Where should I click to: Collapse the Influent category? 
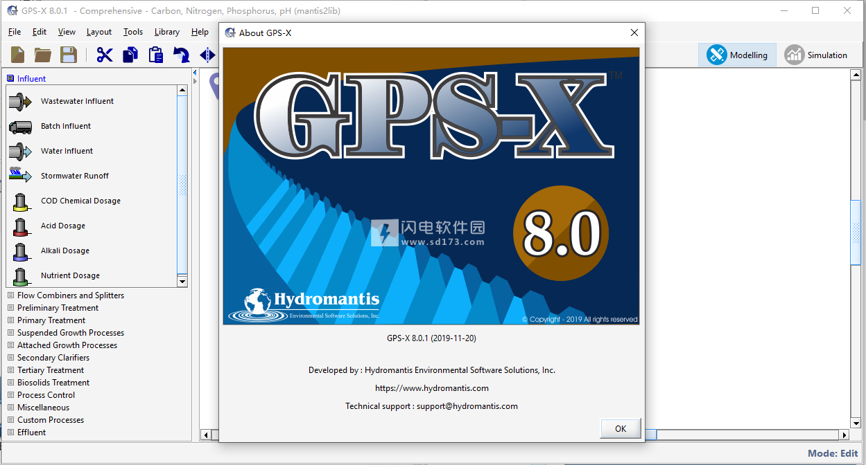point(10,79)
